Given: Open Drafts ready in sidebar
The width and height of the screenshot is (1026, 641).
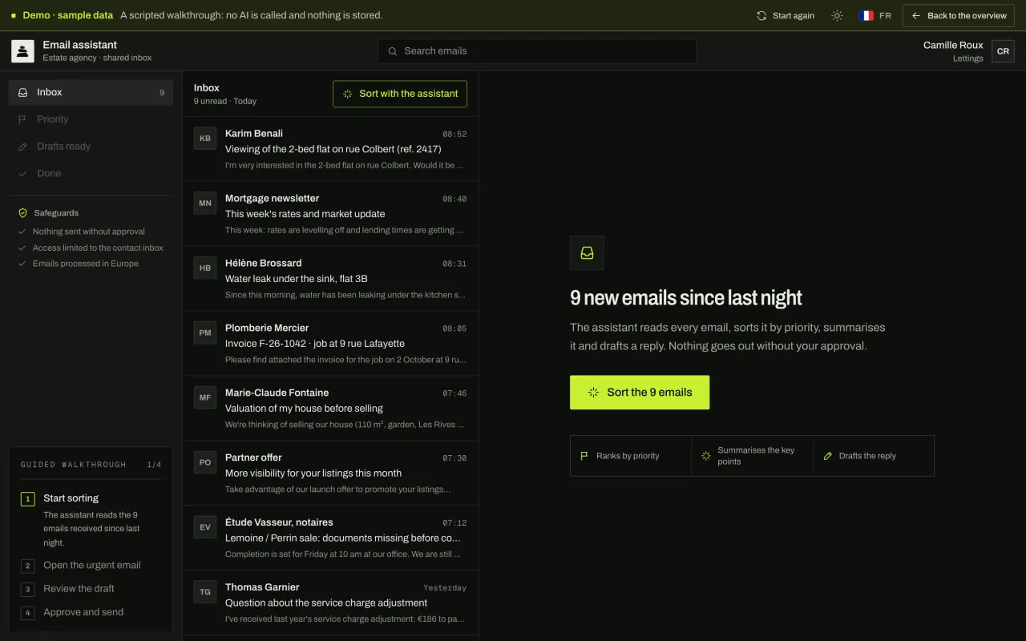Looking at the screenshot, I should tap(91, 147).
